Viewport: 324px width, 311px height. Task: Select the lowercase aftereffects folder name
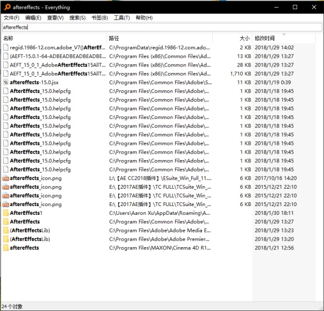24,248
